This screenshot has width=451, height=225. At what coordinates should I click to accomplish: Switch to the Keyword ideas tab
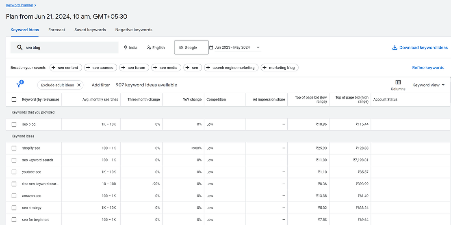point(25,30)
